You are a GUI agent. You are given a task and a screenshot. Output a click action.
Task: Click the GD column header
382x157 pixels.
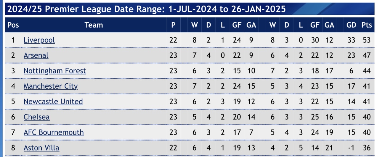(x=351, y=25)
